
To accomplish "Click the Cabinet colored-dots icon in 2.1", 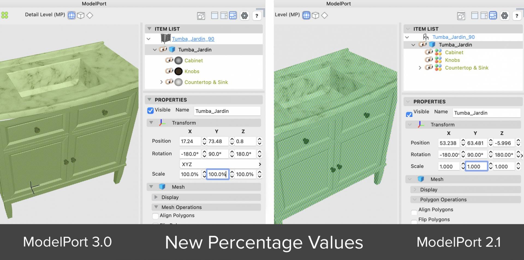I will (x=438, y=52).
